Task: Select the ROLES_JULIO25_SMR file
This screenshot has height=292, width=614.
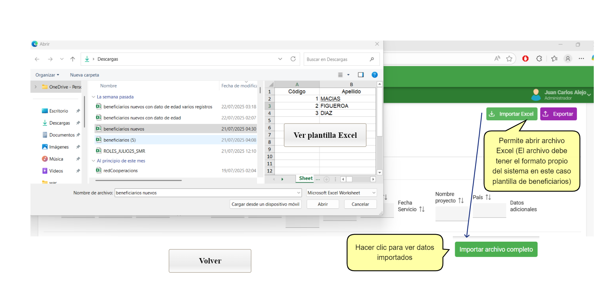Action: [x=124, y=151]
